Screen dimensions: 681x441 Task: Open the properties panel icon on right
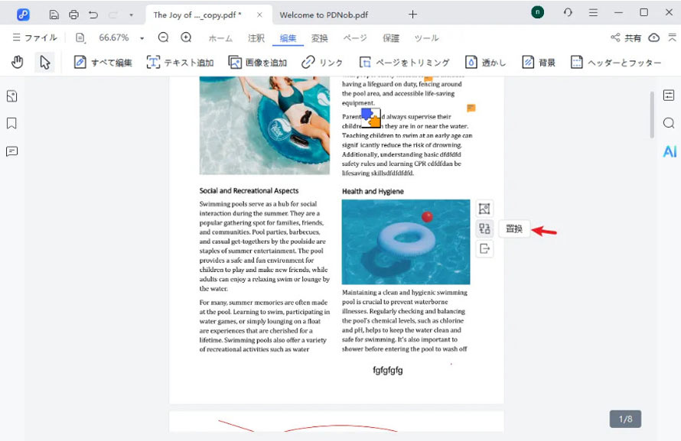pos(669,96)
